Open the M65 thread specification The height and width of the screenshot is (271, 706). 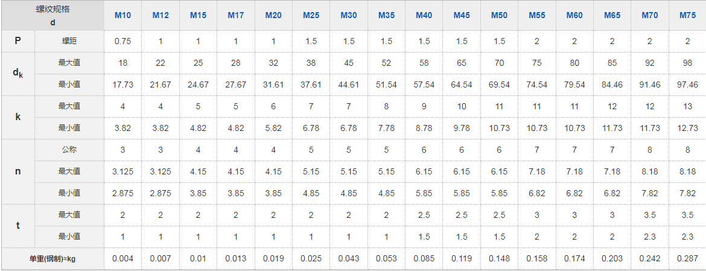(612, 15)
